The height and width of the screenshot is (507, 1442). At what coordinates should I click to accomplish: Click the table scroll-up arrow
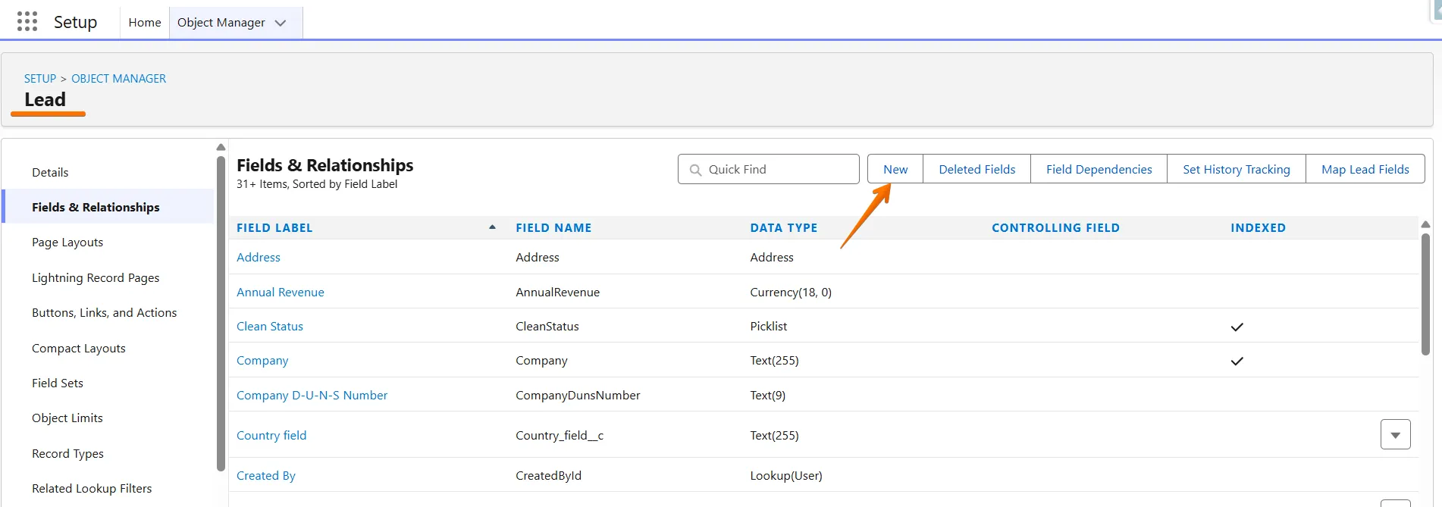click(1425, 224)
